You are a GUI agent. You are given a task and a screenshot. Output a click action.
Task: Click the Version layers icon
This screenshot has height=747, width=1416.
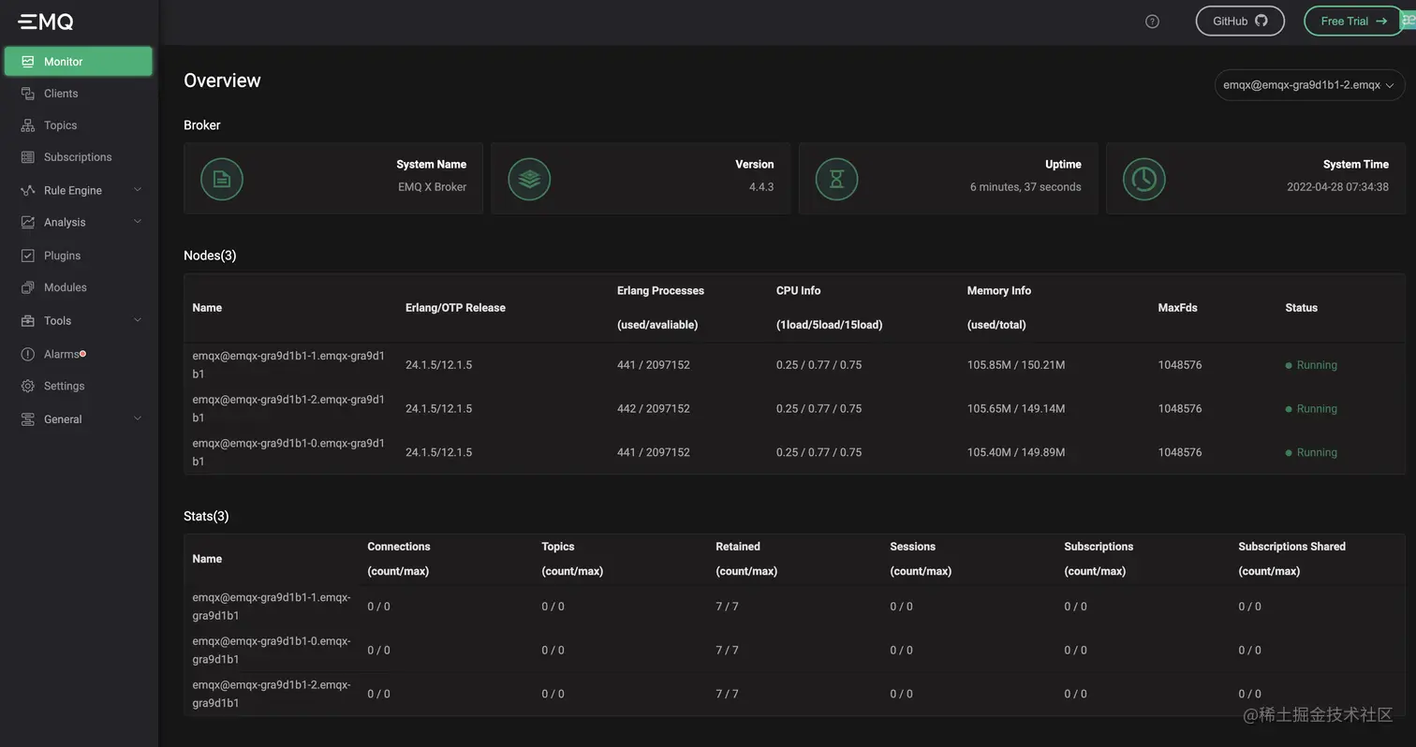click(529, 179)
